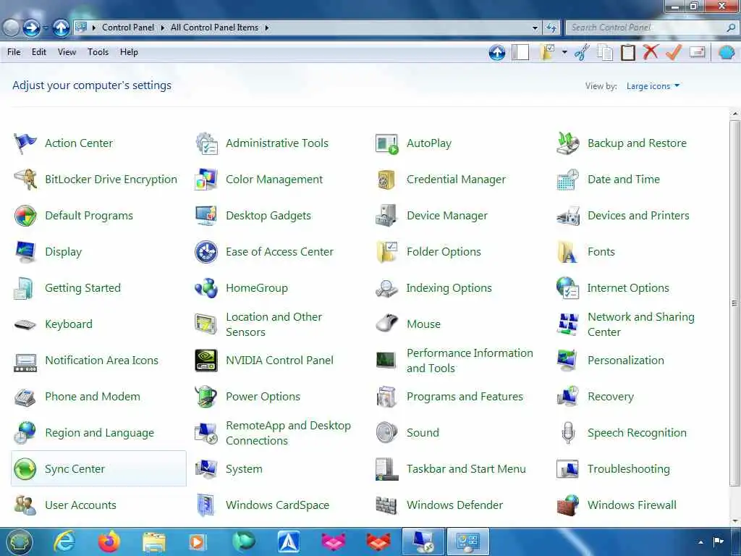Image resolution: width=741 pixels, height=556 pixels.
Task: Click the clipboard Paste toolbar icon
Action: (628, 52)
